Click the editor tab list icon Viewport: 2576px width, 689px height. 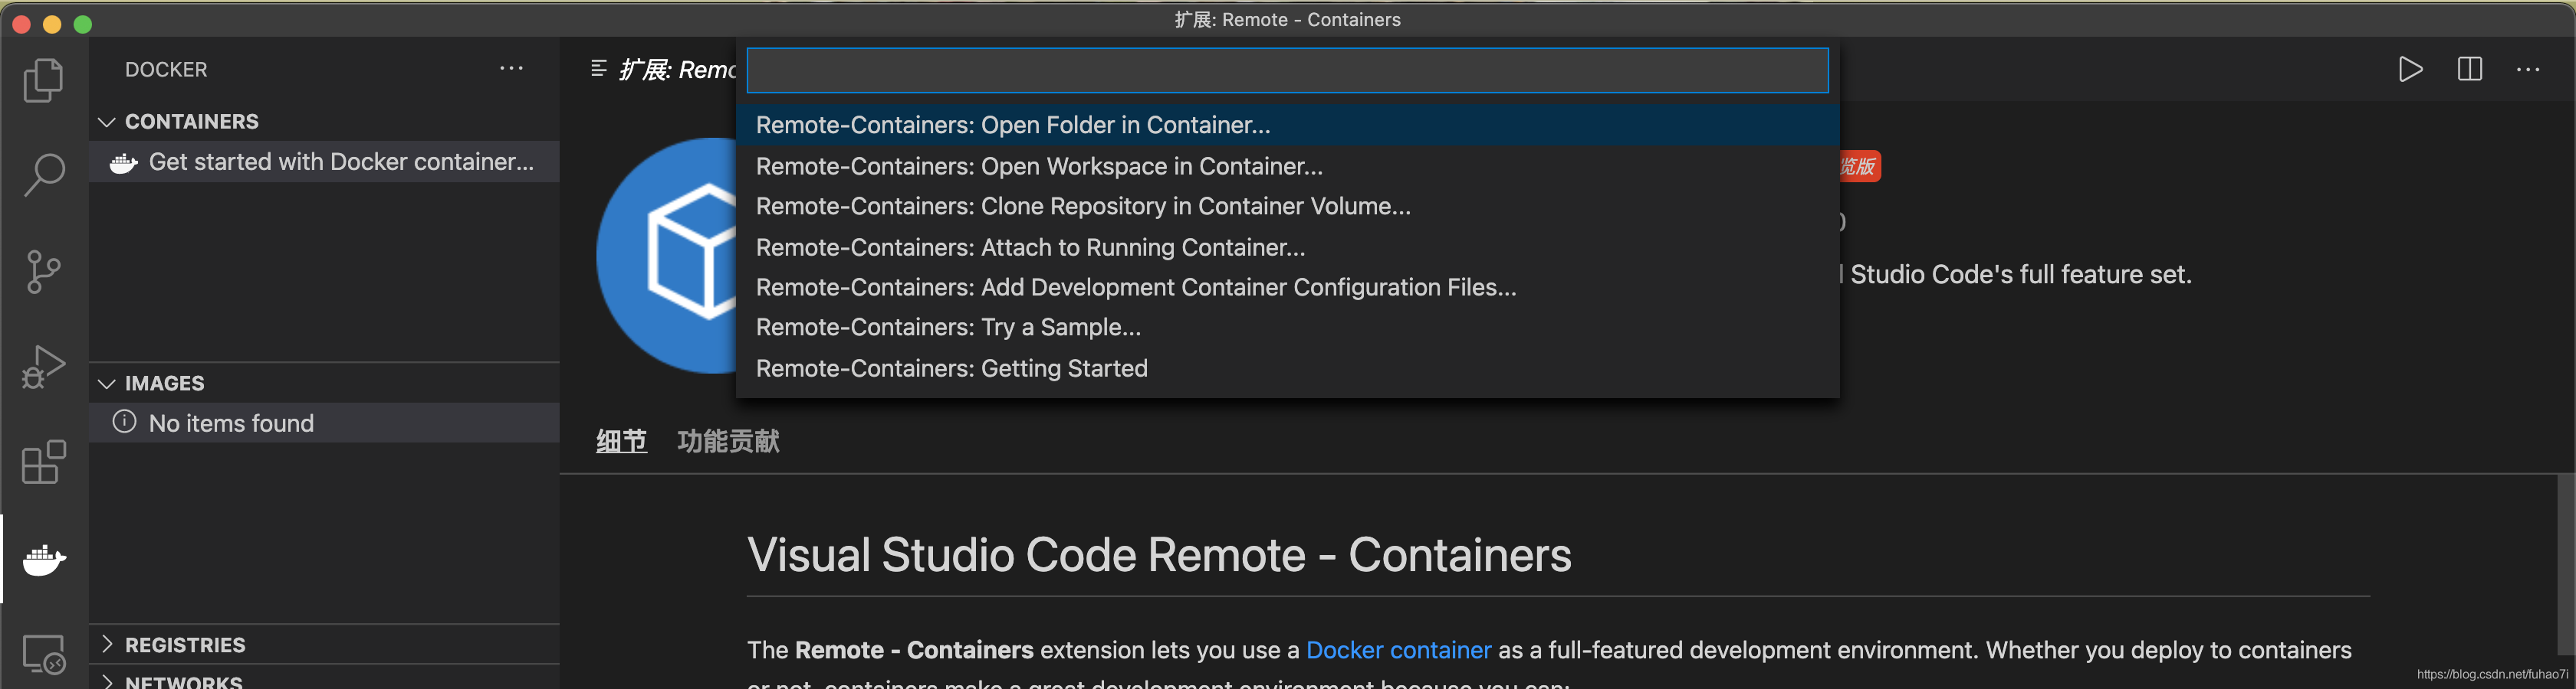coord(599,68)
